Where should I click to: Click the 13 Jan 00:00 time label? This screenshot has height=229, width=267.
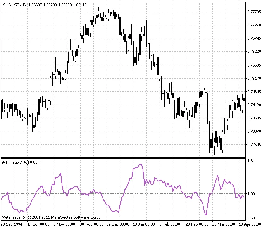(144, 224)
